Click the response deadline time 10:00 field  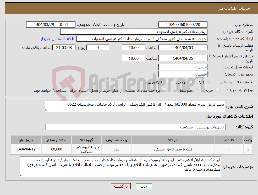[133, 48]
